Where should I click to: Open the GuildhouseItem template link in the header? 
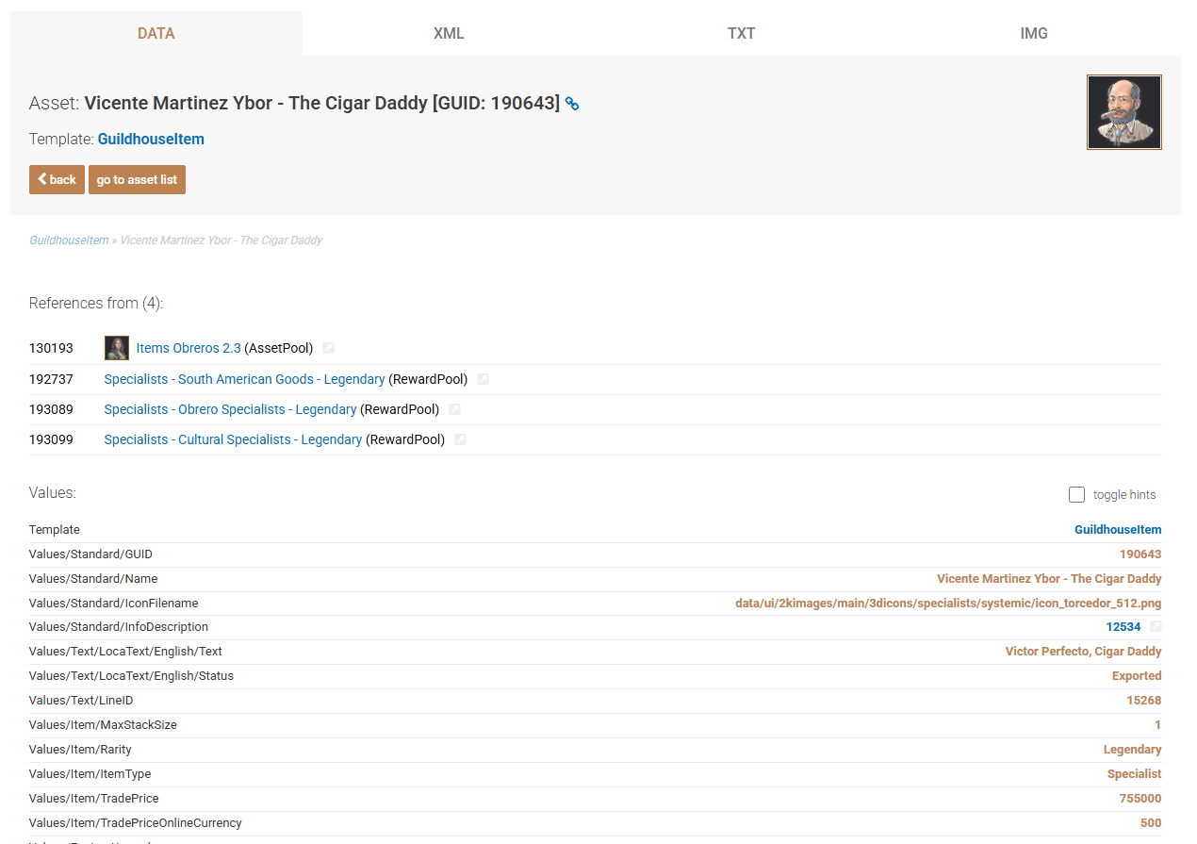[151, 140]
